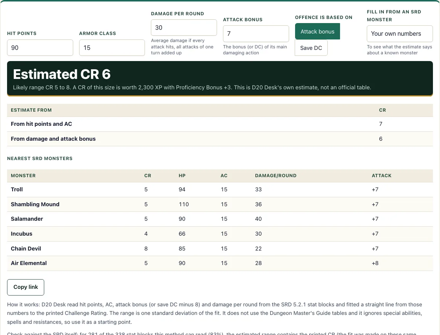Select the Incubus monster name
The image size is (440, 335).
[22, 234]
